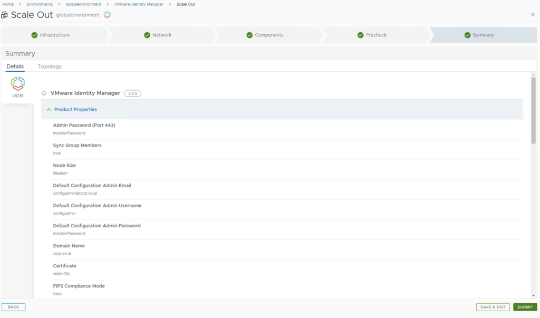Switch to the Topology tab
Viewport: 540px width, 318px height.
click(x=50, y=66)
